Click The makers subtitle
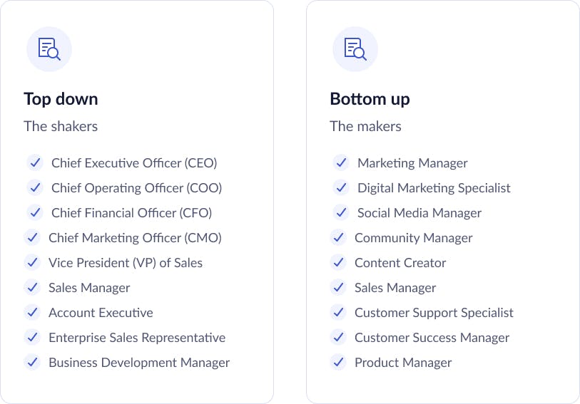The width and height of the screenshot is (580, 404). (x=365, y=126)
